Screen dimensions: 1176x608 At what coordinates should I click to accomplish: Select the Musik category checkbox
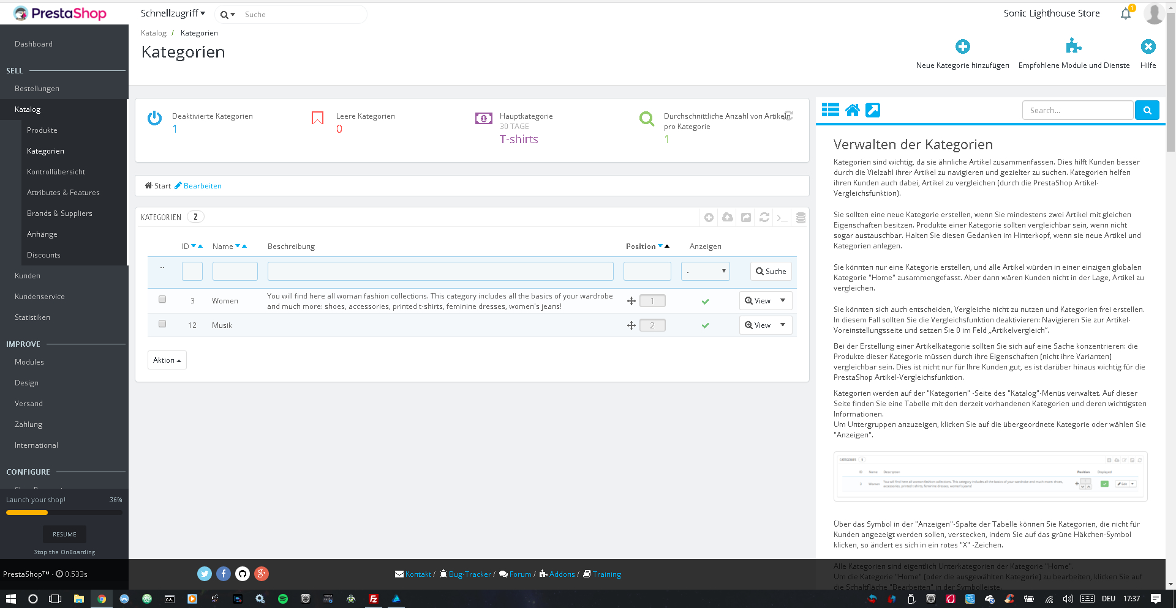pos(162,324)
